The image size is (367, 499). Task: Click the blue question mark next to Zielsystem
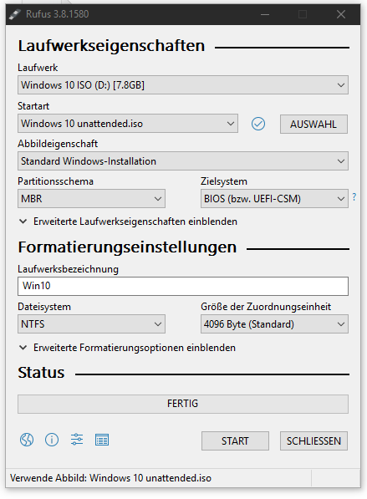pyautogui.click(x=354, y=197)
